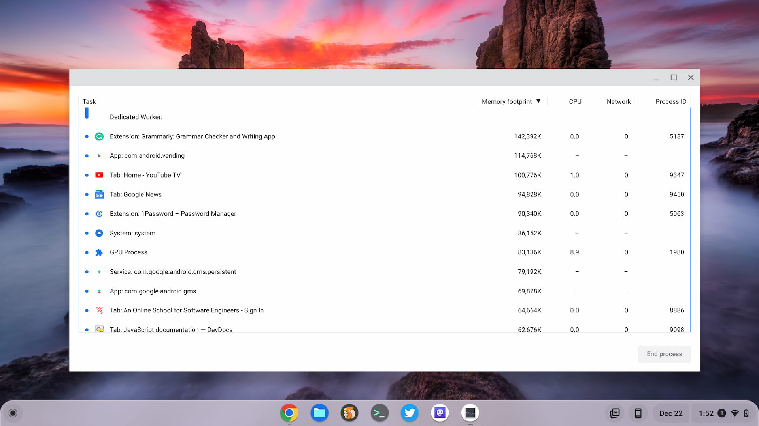
Task: Click the GPU Process puzzle icon
Action: click(x=98, y=252)
